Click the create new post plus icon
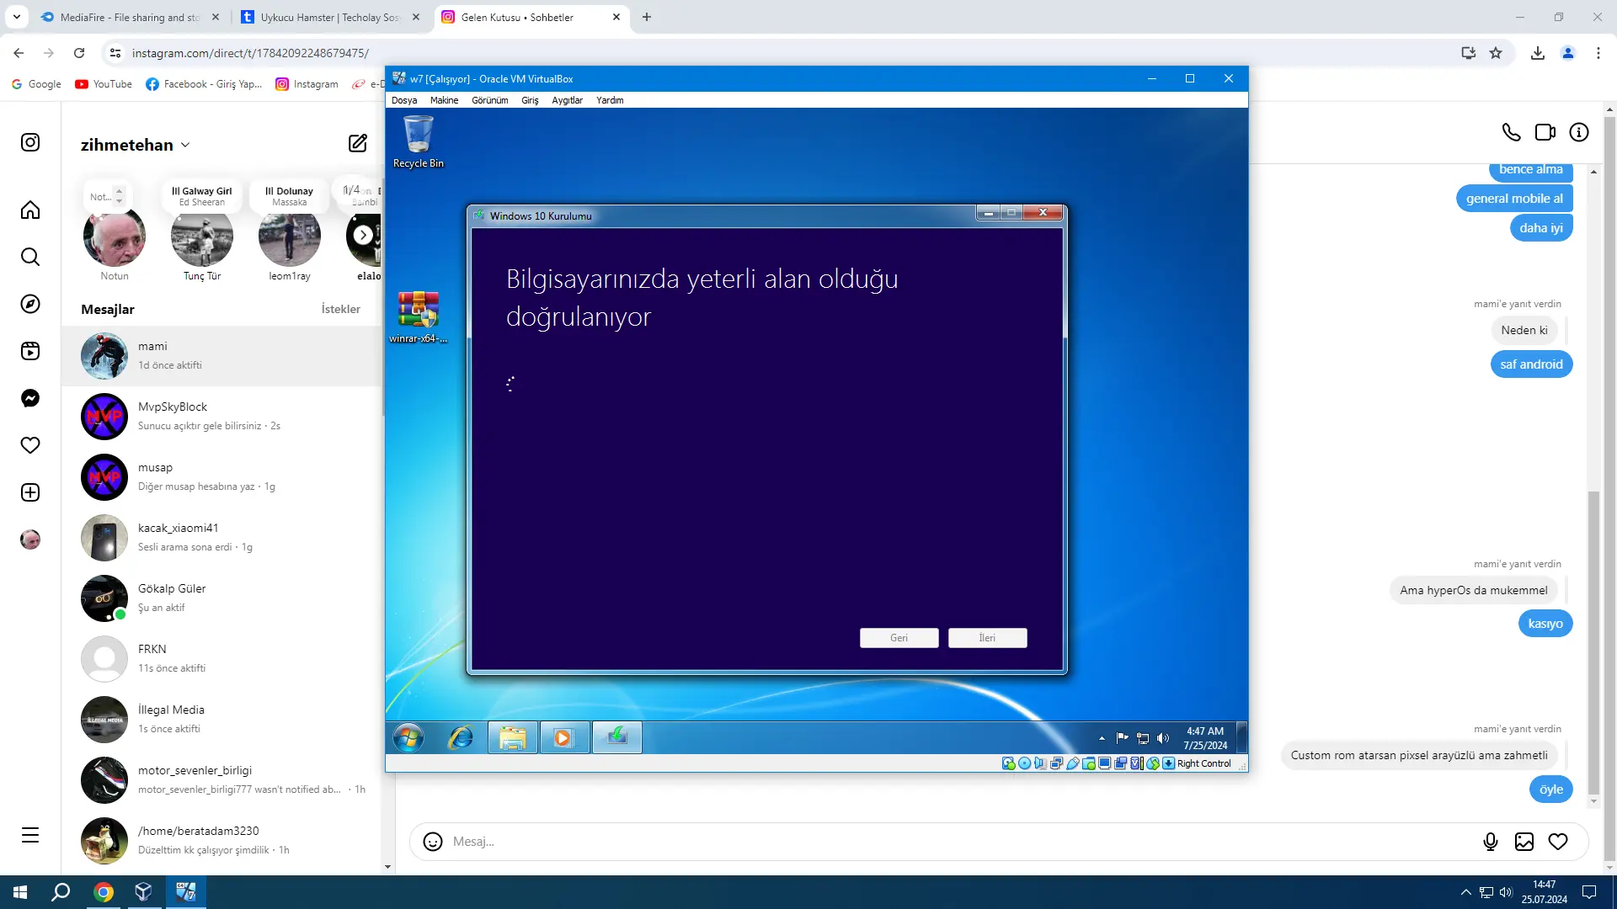The width and height of the screenshot is (1617, 909). tap(30, 492)
